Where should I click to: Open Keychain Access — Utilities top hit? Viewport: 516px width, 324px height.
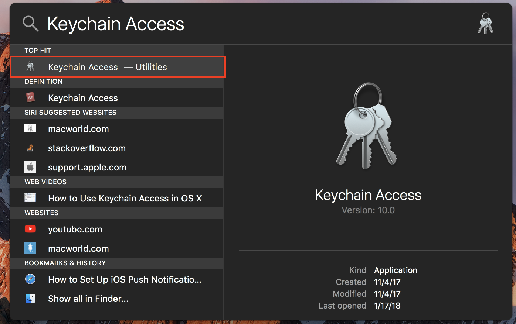(108, 67)
